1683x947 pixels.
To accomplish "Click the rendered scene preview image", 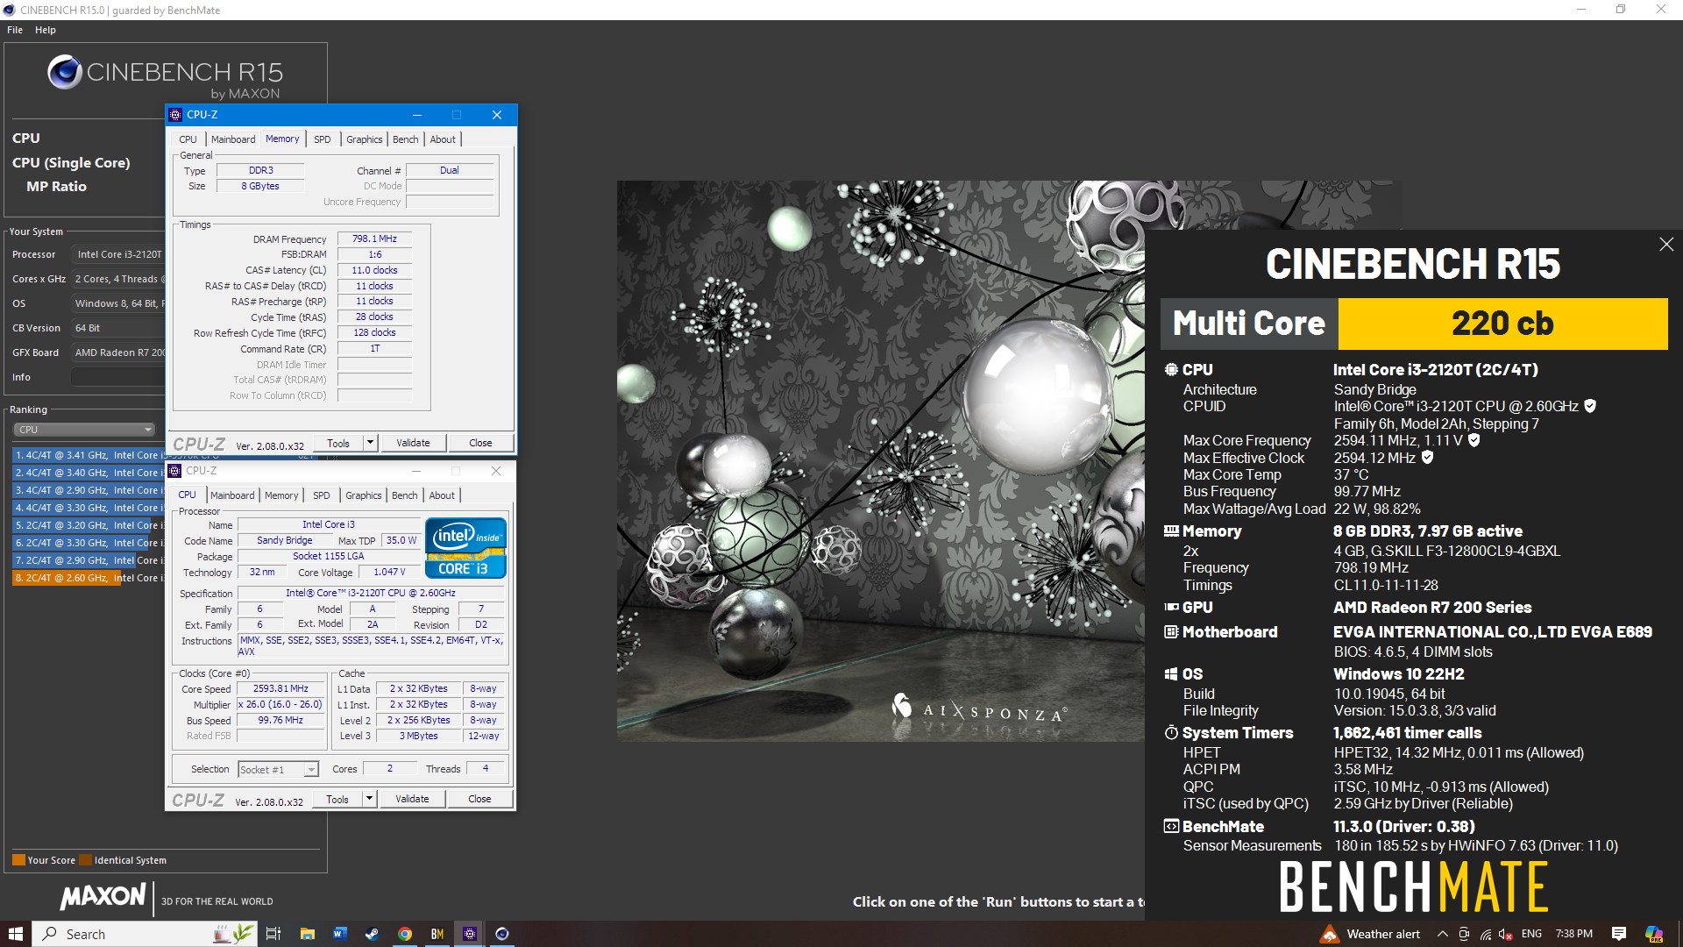I will pyautogui.click(x=880, y=460).
